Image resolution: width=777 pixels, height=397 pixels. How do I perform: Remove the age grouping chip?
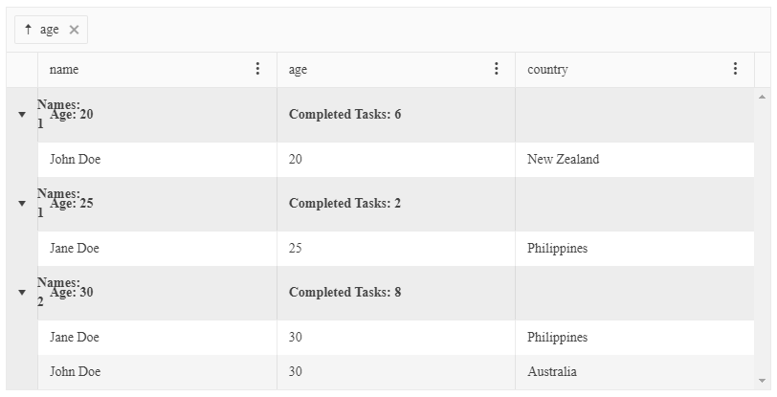coord(75,30)
